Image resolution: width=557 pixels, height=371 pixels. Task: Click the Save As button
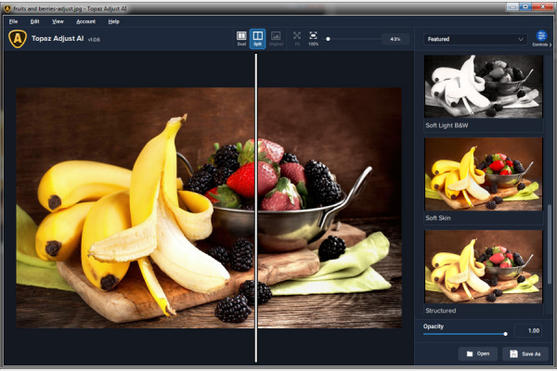point(525,353)
